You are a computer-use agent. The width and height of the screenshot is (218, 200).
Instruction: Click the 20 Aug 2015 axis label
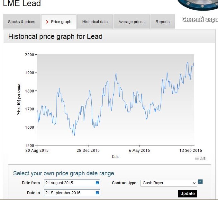click(x=37, y=151)
